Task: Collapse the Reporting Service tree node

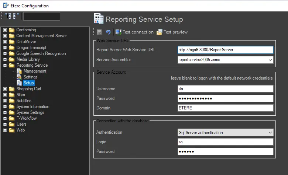Action: point(5,65)
